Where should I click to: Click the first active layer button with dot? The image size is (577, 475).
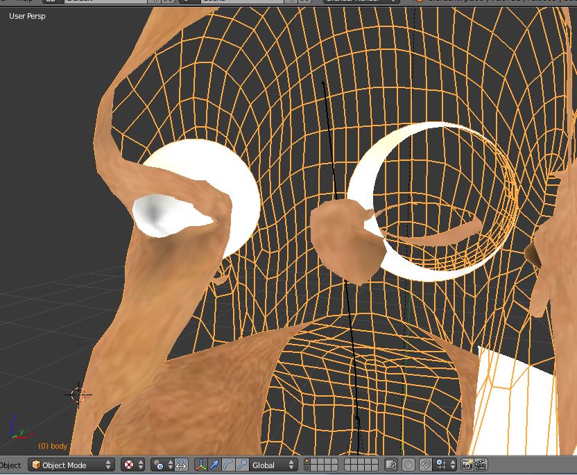pos(307,462)
